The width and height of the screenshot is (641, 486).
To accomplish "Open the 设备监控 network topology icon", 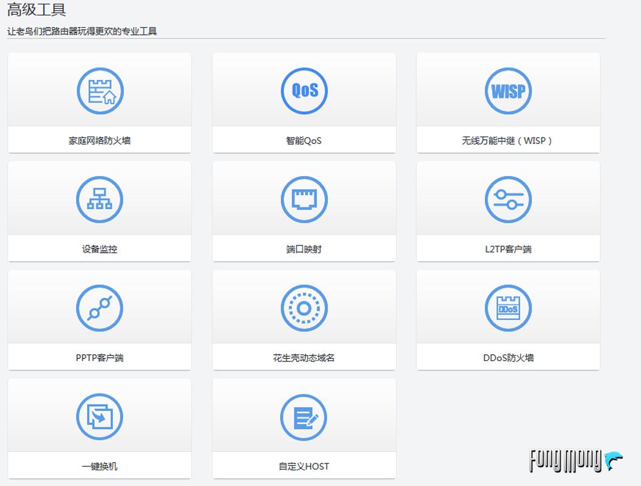I will 99,199.
